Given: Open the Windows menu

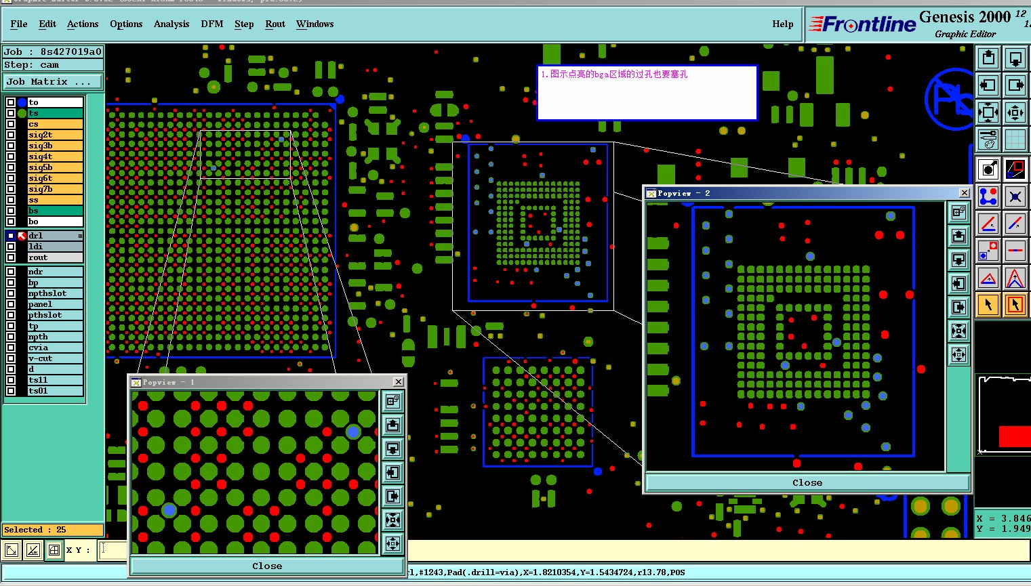Looking at the screenshot, I should 315,24.
